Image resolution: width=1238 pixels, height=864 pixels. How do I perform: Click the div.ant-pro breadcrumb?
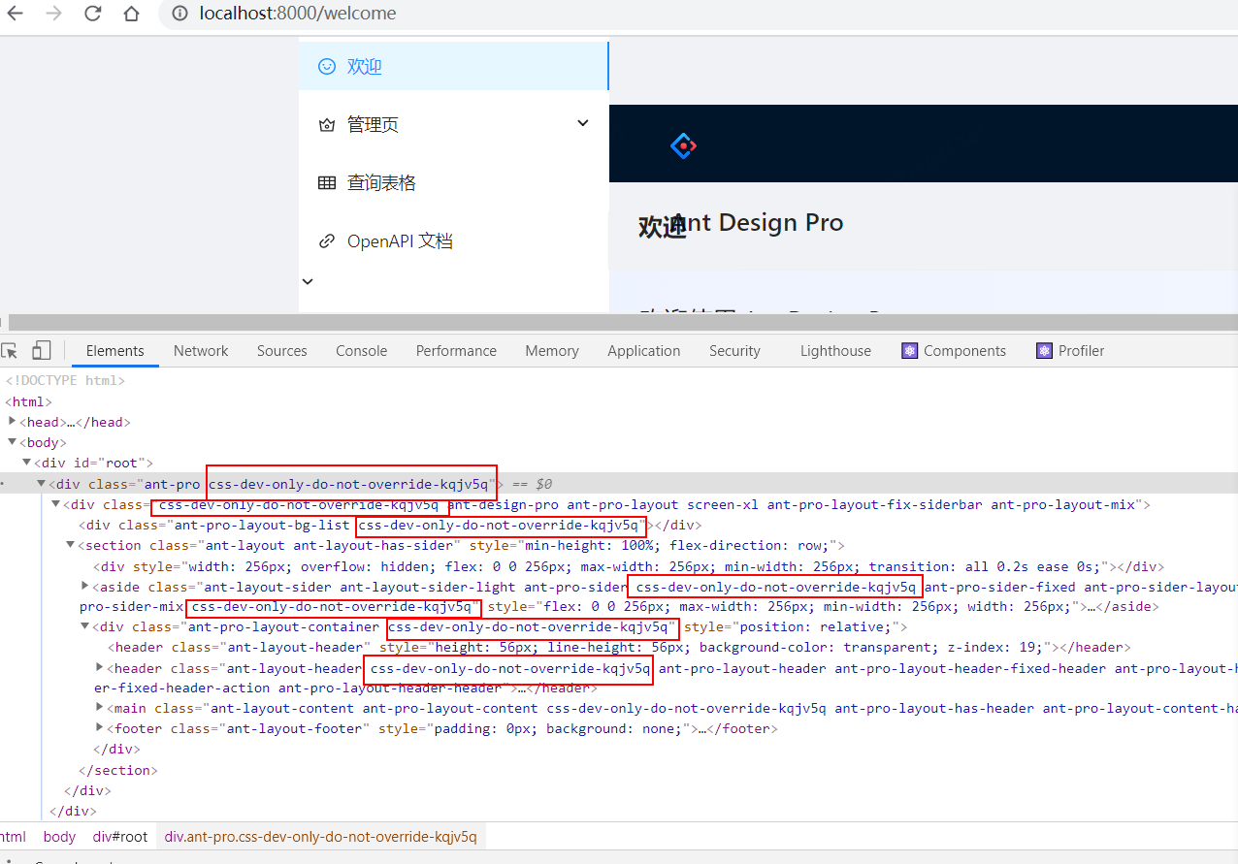pyautogui.click(x=320, y=836)
